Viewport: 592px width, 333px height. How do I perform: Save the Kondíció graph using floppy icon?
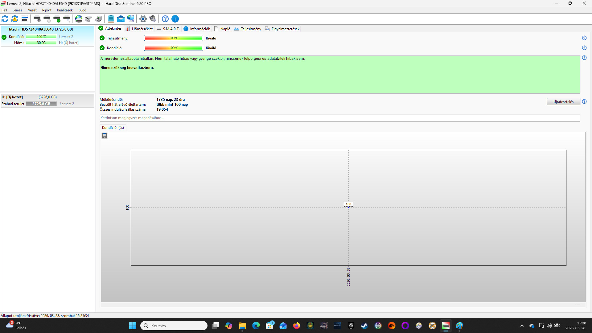click(x=105, y=136)
